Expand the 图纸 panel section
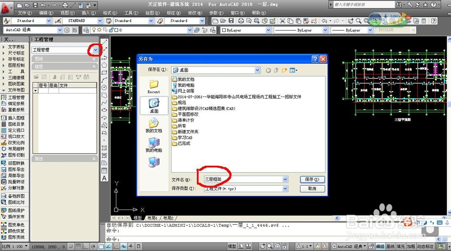451x251 pixels. (94, 59)
